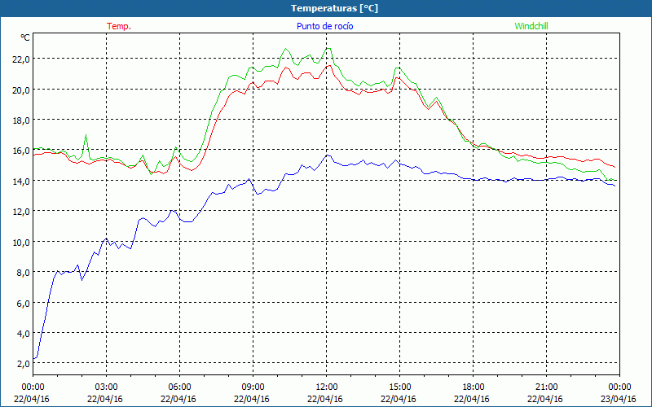Click the 15:00 time axis label
This screenshot has height=407, width=652.
[x=399, y=387]
